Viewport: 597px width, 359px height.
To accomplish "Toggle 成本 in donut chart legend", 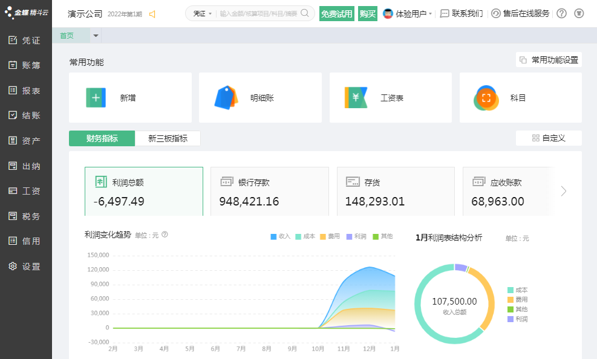I will 518,290.
